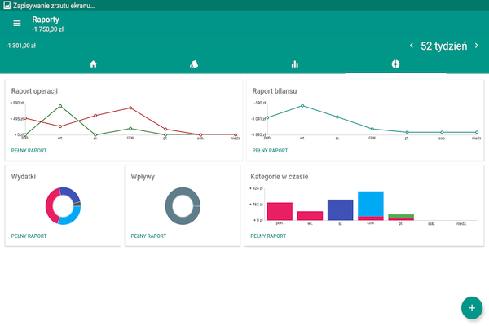Click the Zapisywanie zrzutu ekranu notification text
Image resolution: width=489 pixels, height=326 pixels.
click(54, 6)
